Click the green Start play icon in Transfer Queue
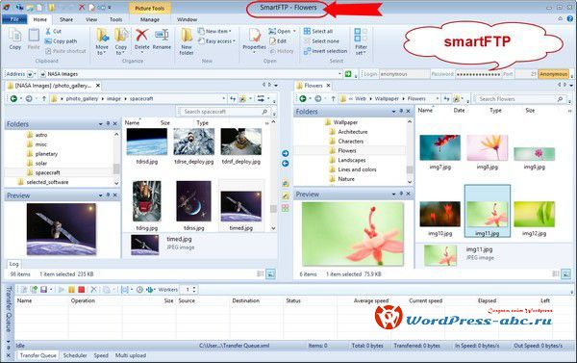This screenshot has width=577, height=363. pos(62,290)
